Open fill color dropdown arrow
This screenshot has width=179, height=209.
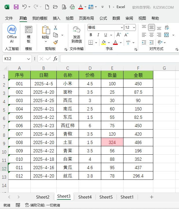point(109,43)
